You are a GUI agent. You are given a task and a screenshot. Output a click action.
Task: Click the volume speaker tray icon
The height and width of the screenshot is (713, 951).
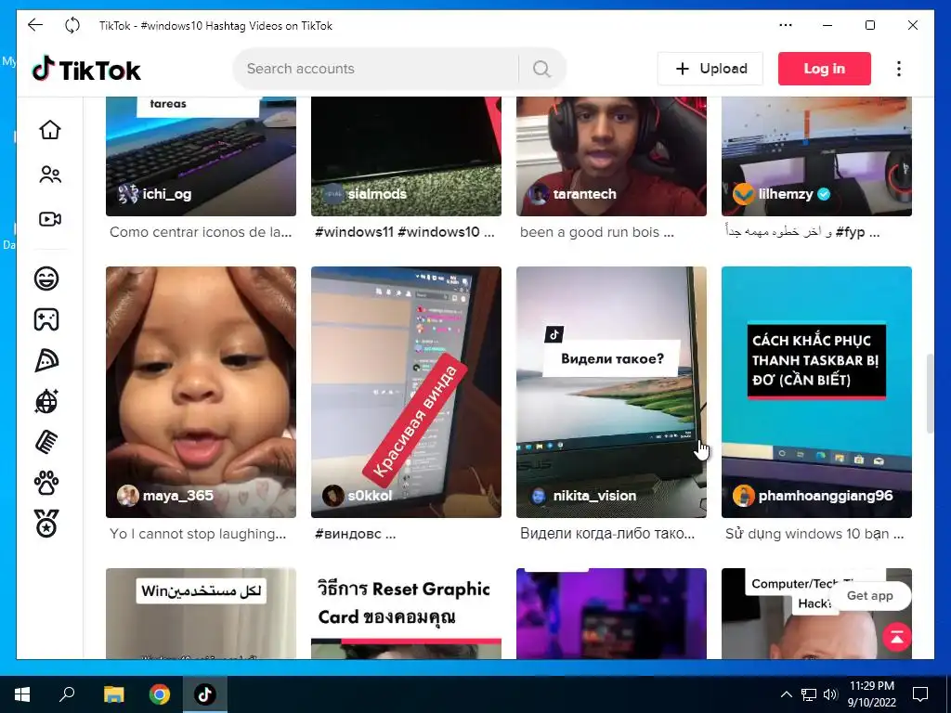coord(830,694)
